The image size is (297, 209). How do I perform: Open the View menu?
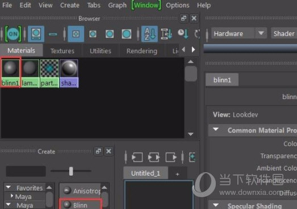tap(45, 5)
